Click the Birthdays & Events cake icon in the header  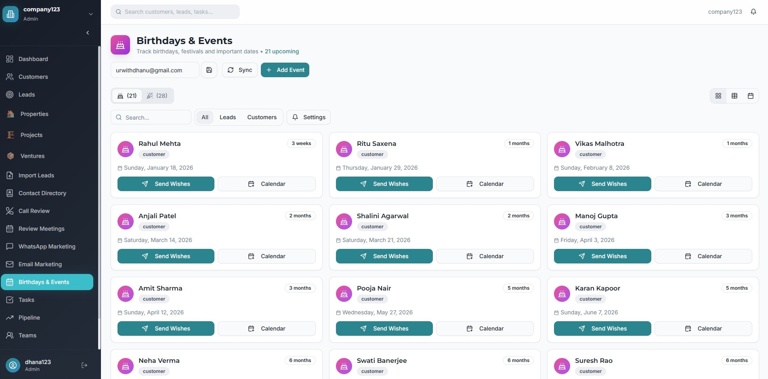120,45
